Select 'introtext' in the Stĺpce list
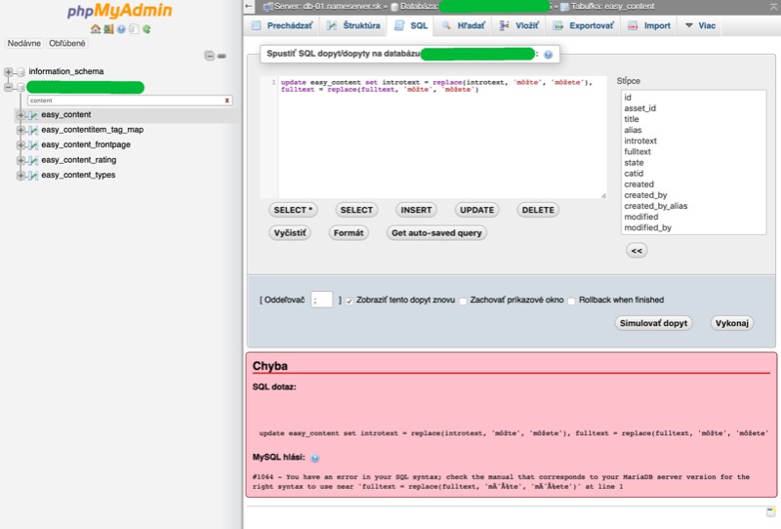 (x=640, y=141)
